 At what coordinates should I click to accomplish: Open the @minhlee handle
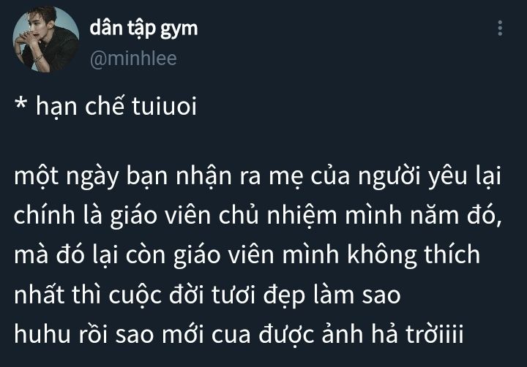click(133, 58)
